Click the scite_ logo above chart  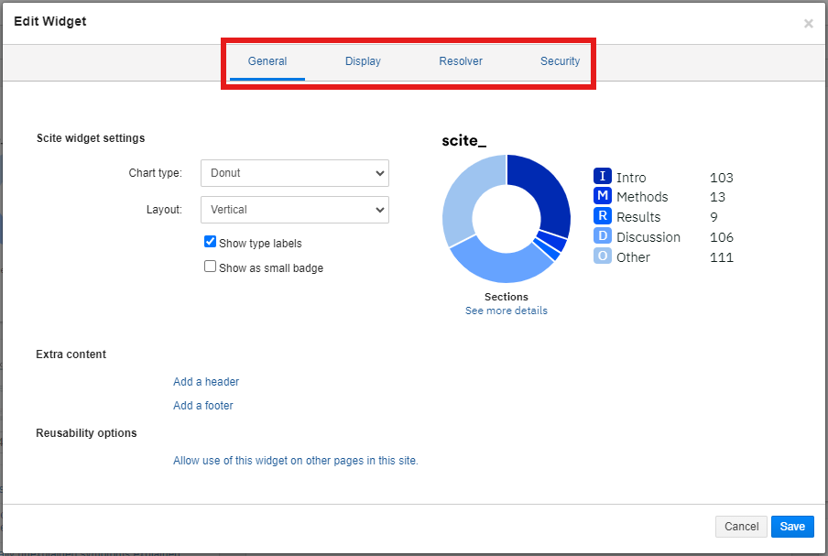pos(463,140)
